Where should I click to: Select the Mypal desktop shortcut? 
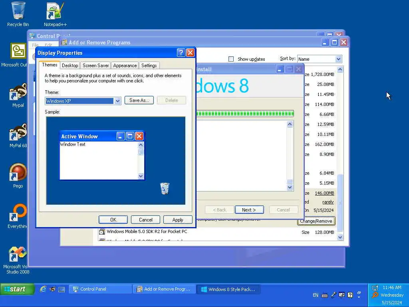[18, 96]
